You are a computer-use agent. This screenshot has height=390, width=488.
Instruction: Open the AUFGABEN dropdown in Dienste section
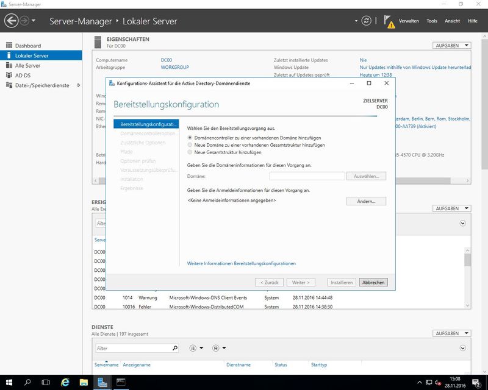tap(451, 333)
